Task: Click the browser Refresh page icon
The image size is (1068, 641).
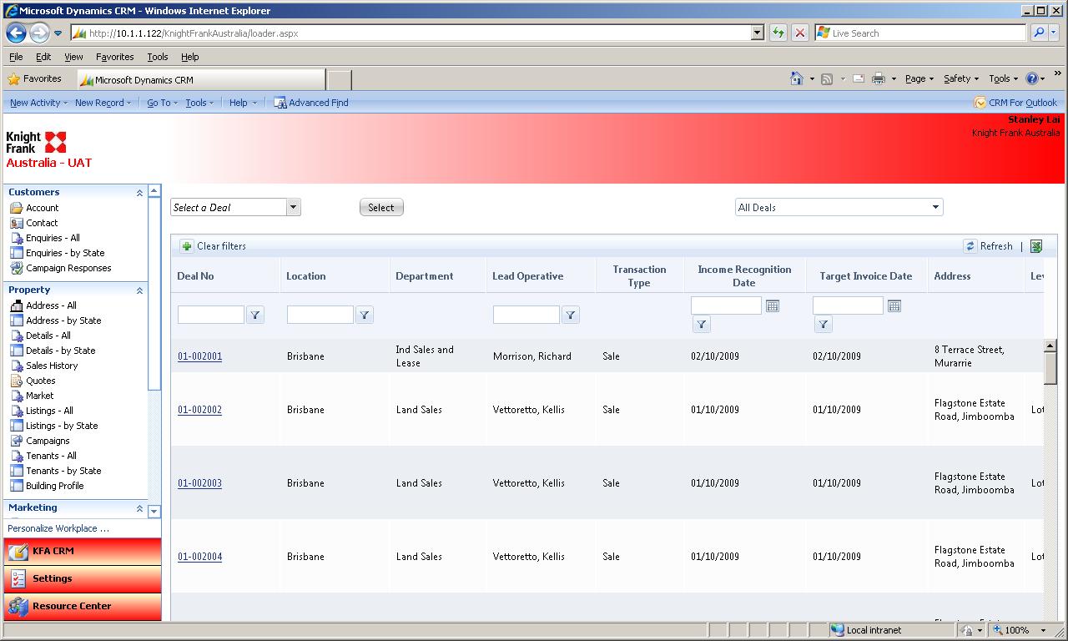Action: click(x=778, y=33)
